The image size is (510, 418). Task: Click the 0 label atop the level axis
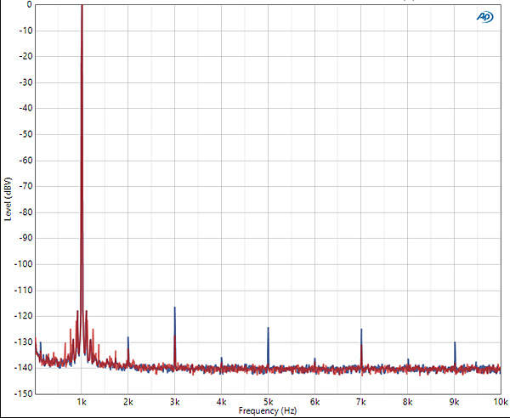(28, 4)
